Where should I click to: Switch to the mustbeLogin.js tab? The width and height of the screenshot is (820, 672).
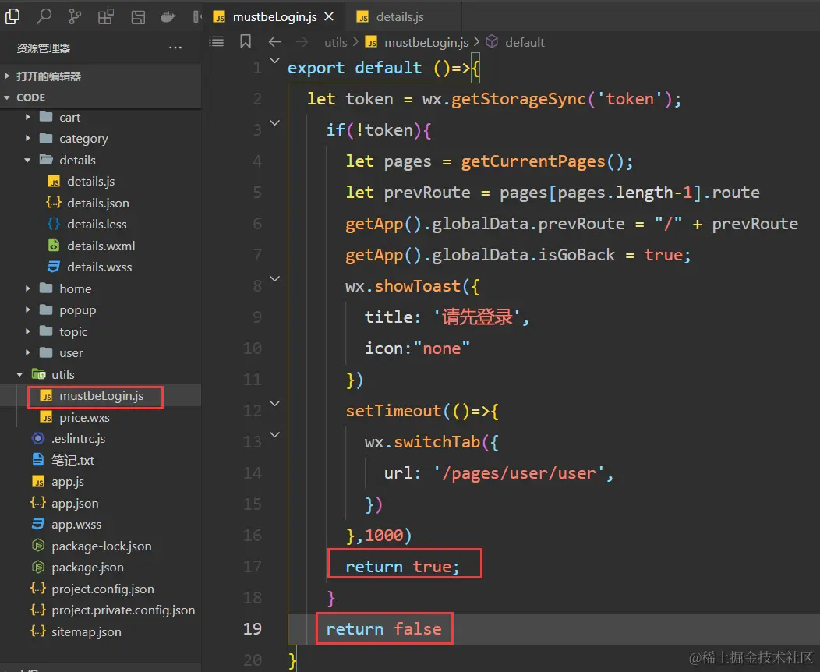point(274,16)
